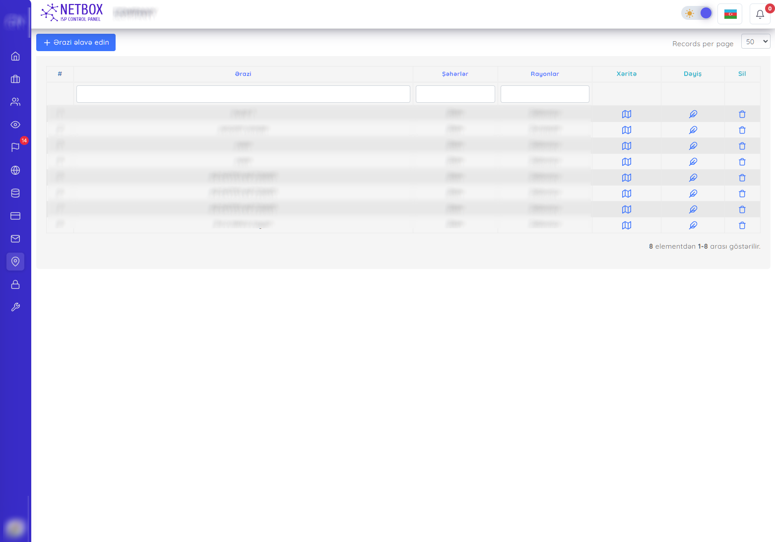Image resolution: width=775 pixels, height=542 pixels.
Task: Click the notification bell icon
Action: point(760,14)
